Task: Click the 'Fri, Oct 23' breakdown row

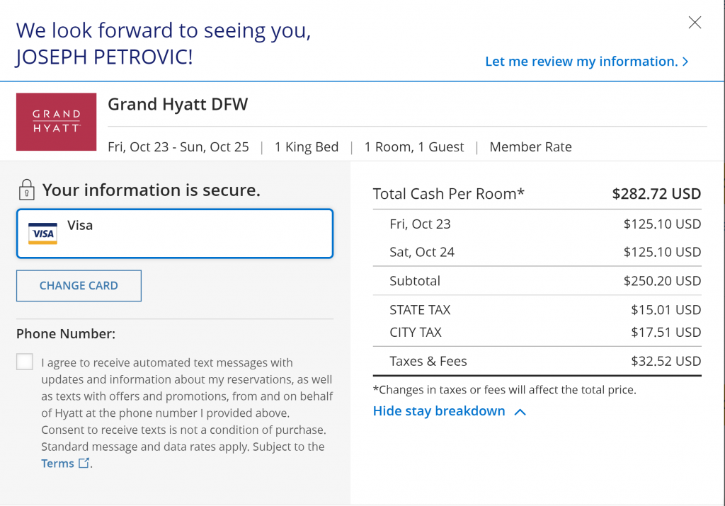Action: pyautogui.click(x=537, y=224)
